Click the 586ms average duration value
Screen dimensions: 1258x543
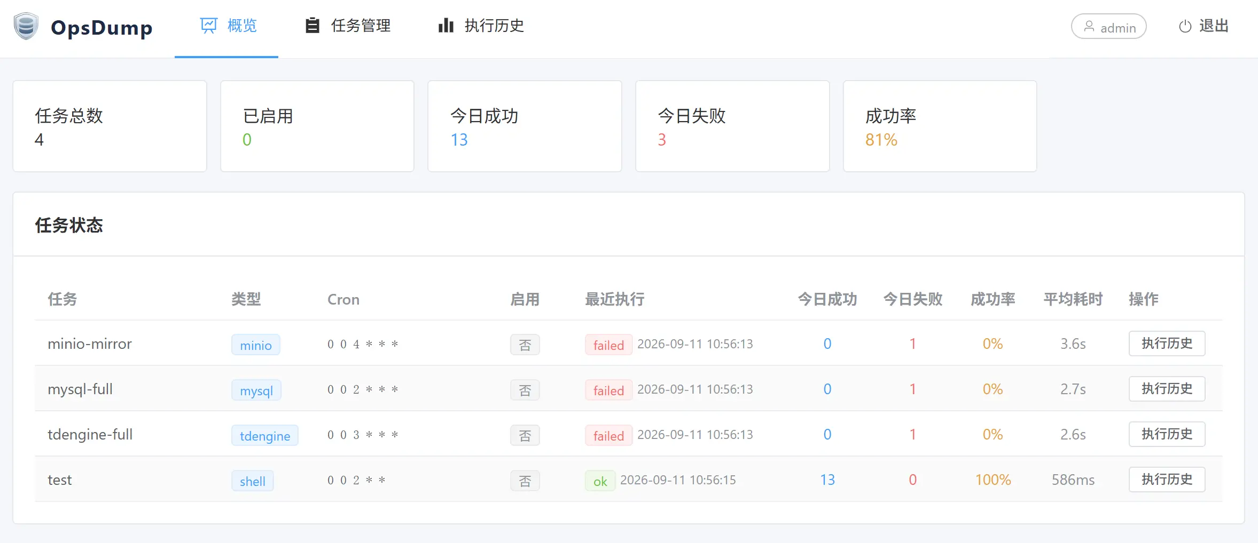pos(1073,480)
